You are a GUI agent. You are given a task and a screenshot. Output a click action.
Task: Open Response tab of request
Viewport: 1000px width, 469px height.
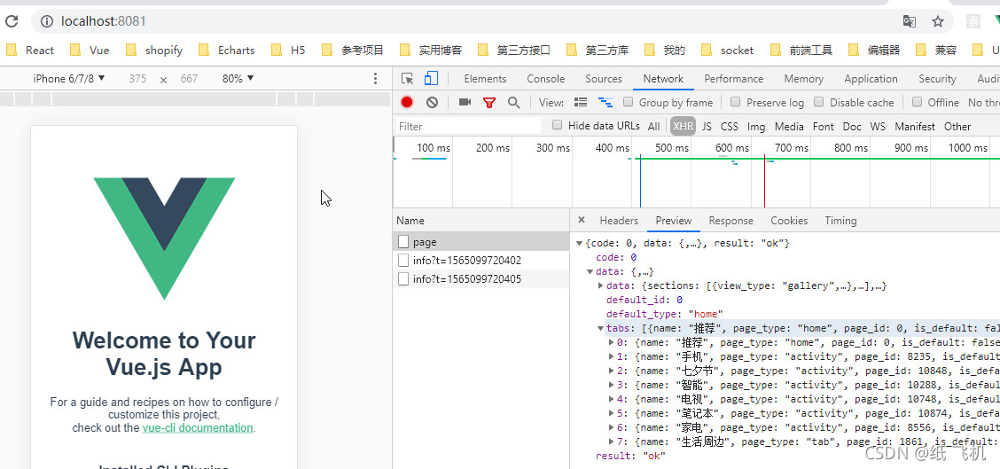pos(730,220)
